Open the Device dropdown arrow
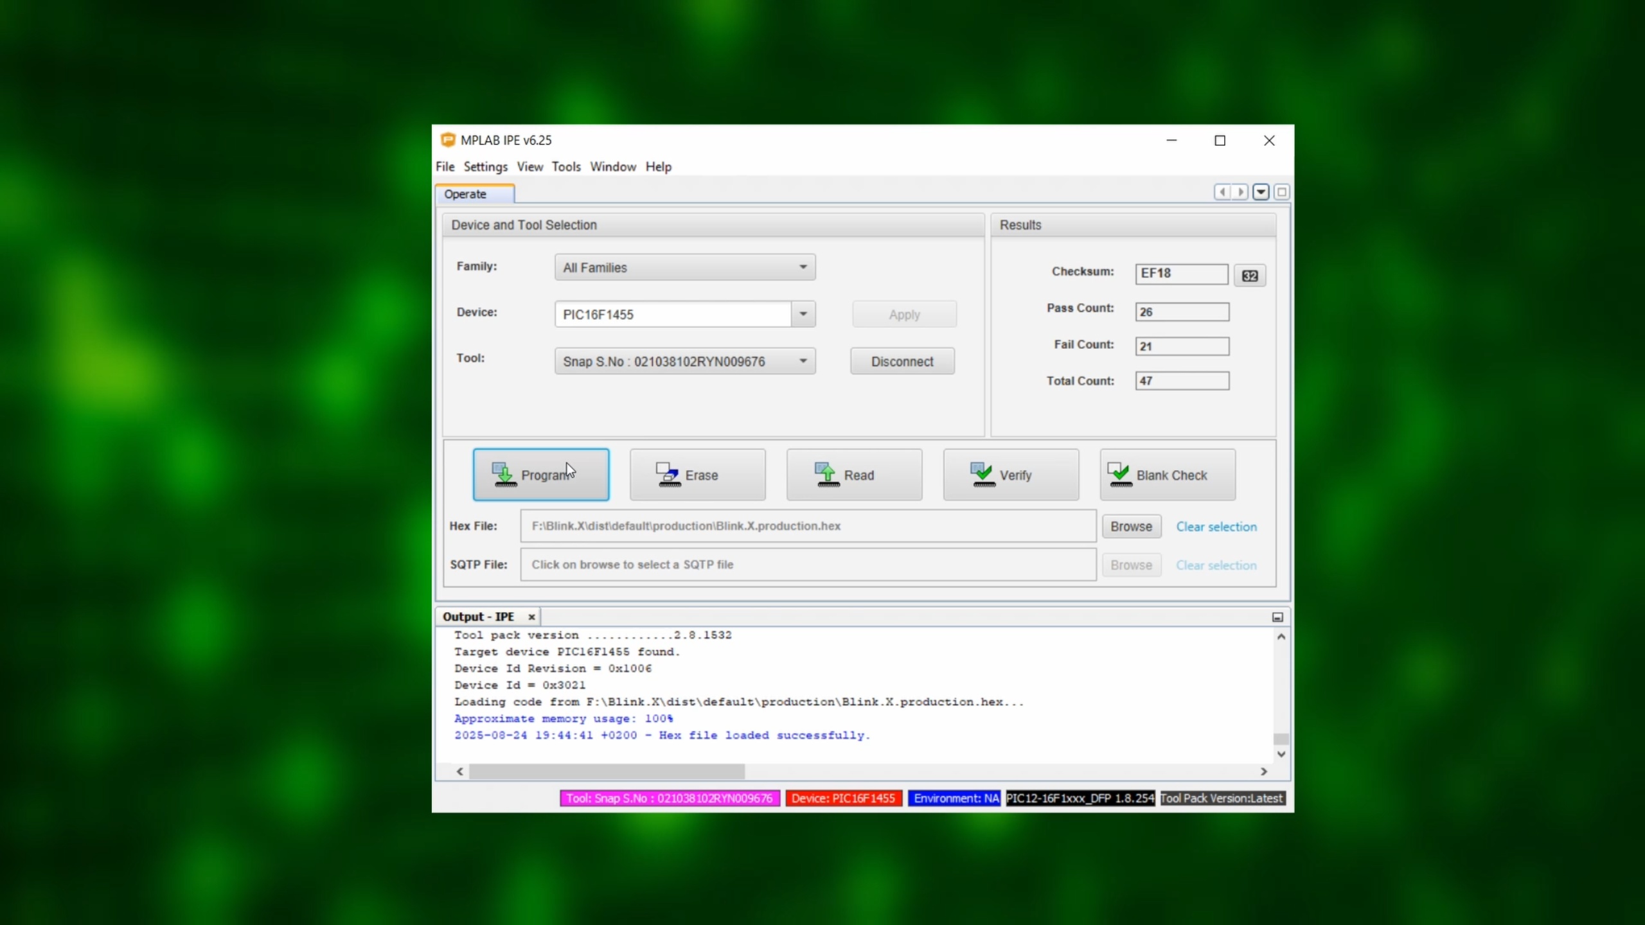 coord(803,314)
